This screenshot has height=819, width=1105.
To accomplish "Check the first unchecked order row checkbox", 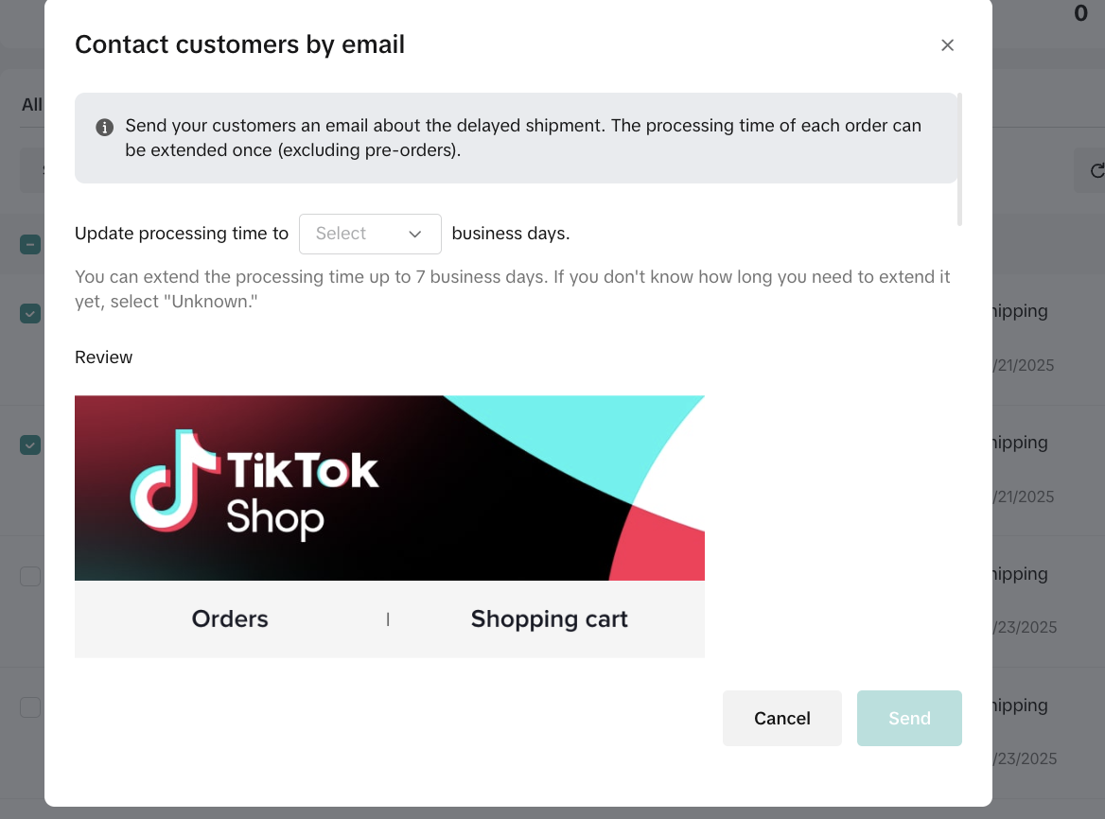I will tap(30, 576).
